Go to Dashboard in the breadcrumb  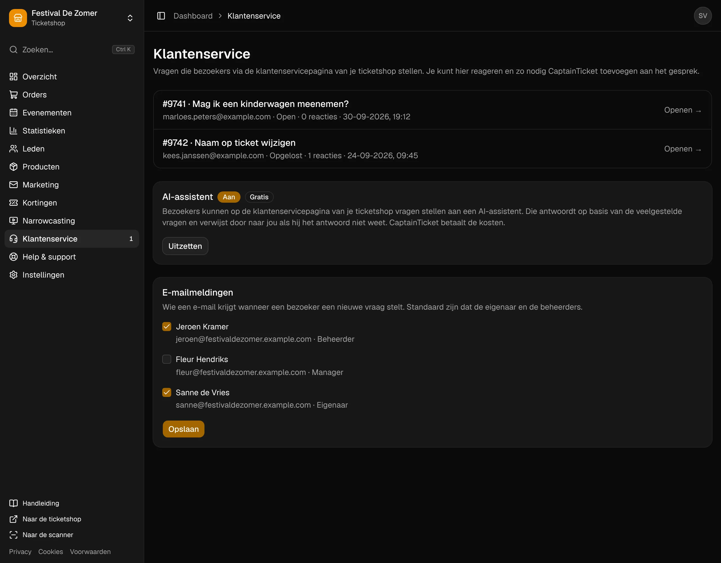click(193, 16)
